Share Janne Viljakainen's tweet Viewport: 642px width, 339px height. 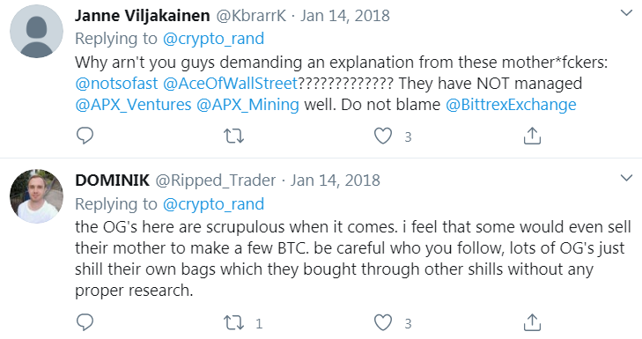(x=532, y=136)
